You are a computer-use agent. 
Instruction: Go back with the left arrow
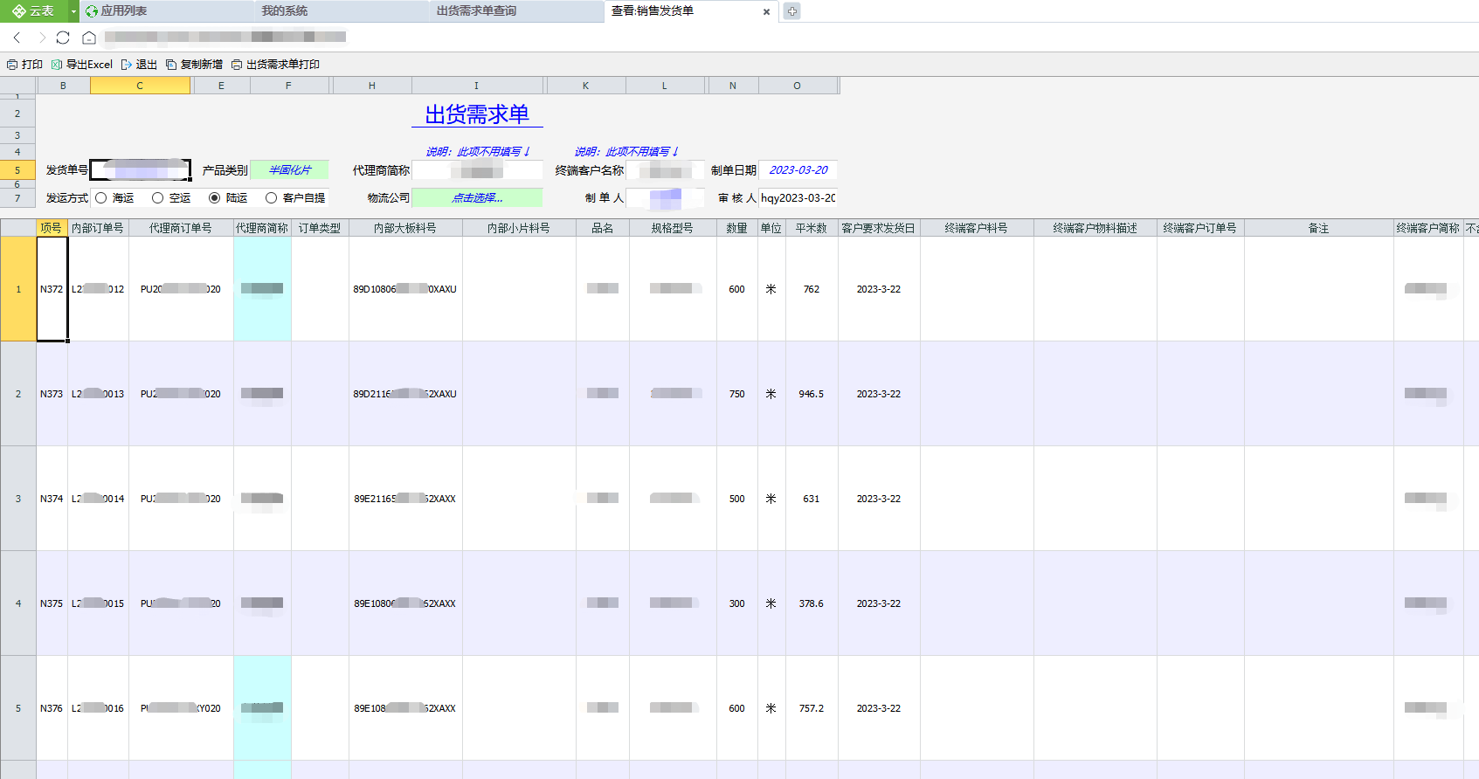click(x=17, y=38)
